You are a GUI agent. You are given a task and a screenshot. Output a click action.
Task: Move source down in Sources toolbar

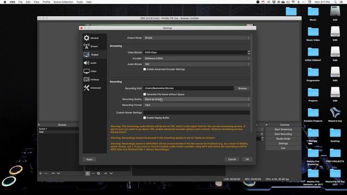pyautogui.click(x=111, y=173)
